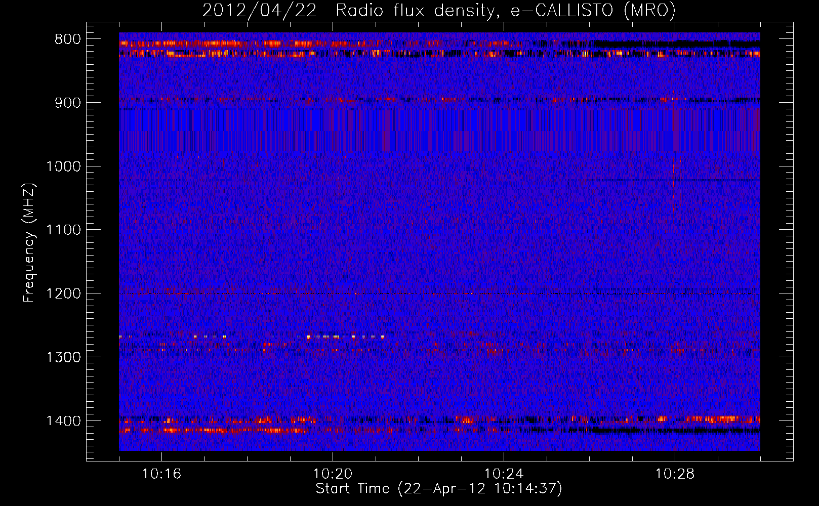Click the 1300 frequency axis label
This screenshot has width=819, height=506.
click(63, 357)
